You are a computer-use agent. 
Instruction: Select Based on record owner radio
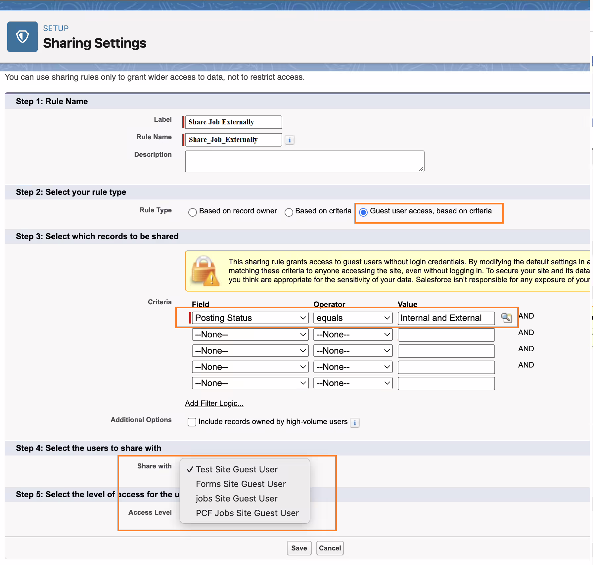click(192, 212)
